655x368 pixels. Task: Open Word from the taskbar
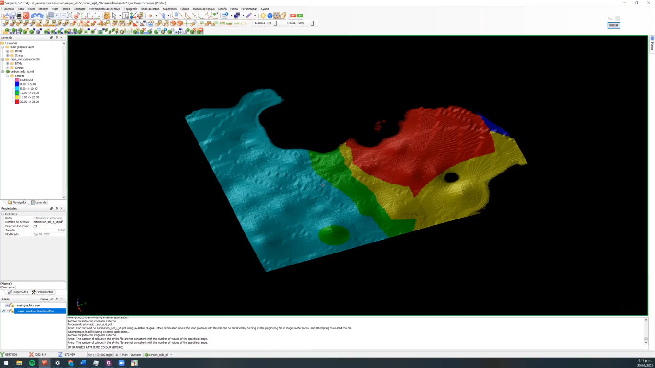83,363
